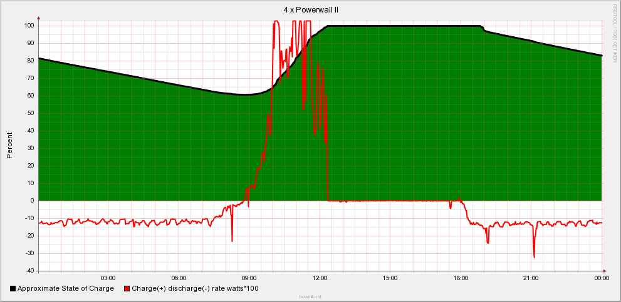The height and width of the screenshot is (302, 621).
Task: Click the black State of Charge legend swatch
Action: pyautogui.click(x=13, y=289)
